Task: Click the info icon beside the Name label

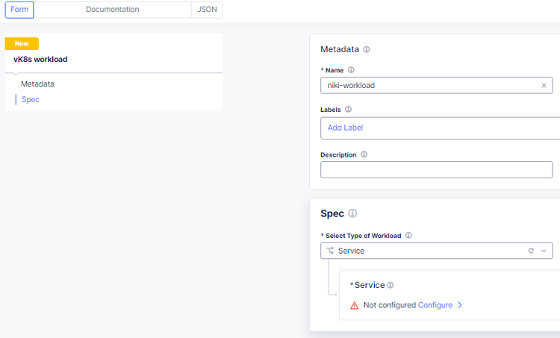Action: point(352,70)
